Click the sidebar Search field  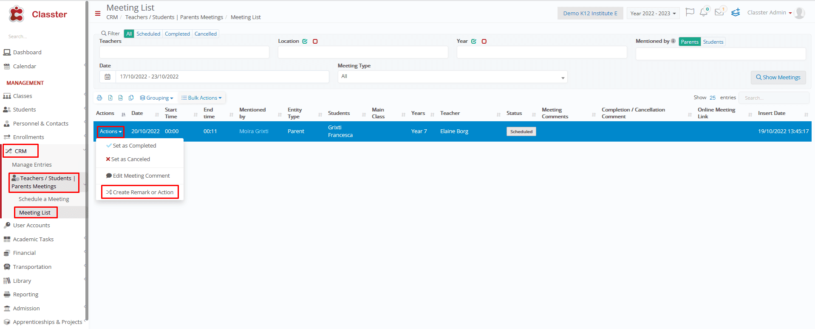[x=42, y=36]
